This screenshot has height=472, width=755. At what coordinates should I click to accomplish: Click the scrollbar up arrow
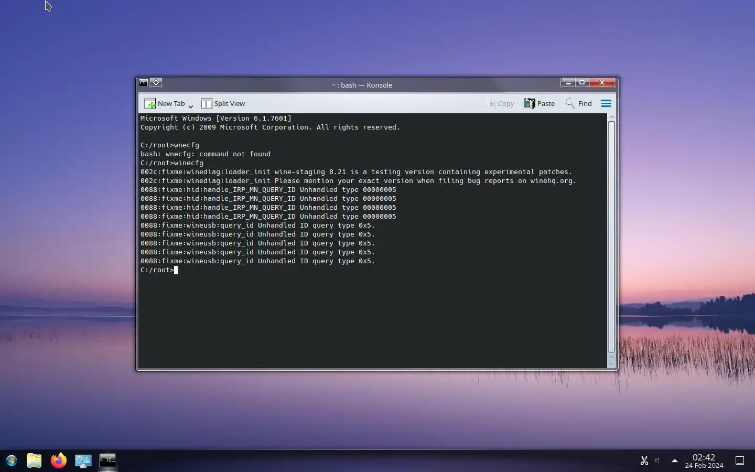pos(611,117)
